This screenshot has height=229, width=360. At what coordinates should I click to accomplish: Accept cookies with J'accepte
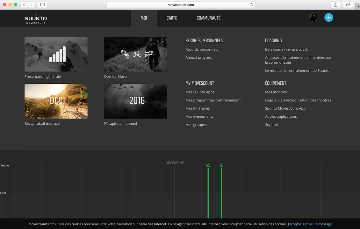point(295,224)
